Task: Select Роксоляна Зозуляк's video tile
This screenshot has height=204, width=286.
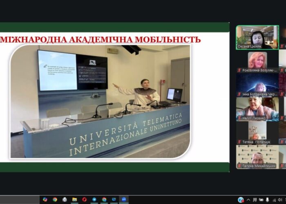Action: [x=257, y=61]
